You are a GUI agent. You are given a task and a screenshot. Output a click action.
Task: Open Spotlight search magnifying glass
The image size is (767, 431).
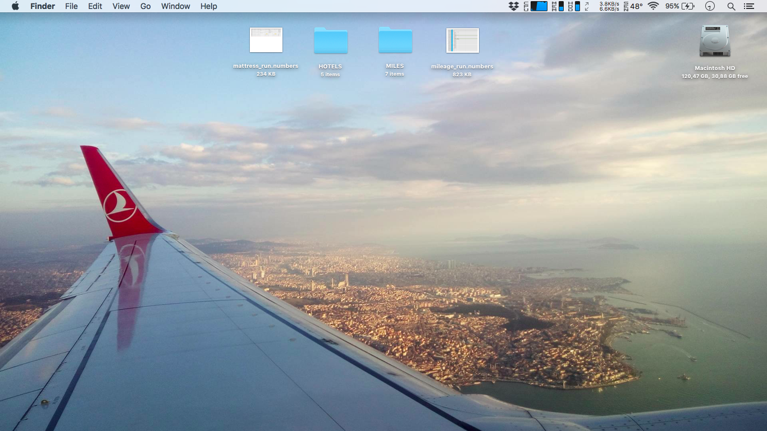pyautogui.click(x=731, y=6)
